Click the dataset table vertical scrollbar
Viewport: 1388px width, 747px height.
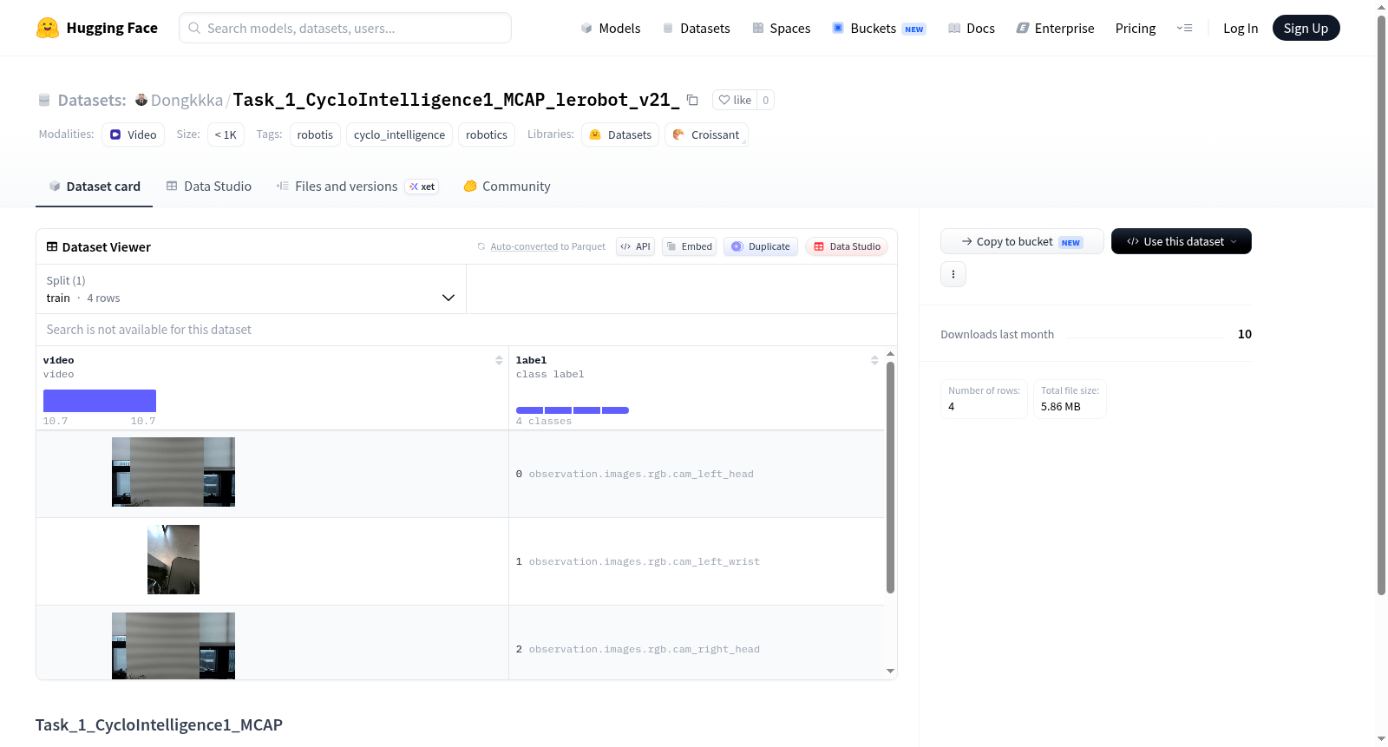(890, 477)
